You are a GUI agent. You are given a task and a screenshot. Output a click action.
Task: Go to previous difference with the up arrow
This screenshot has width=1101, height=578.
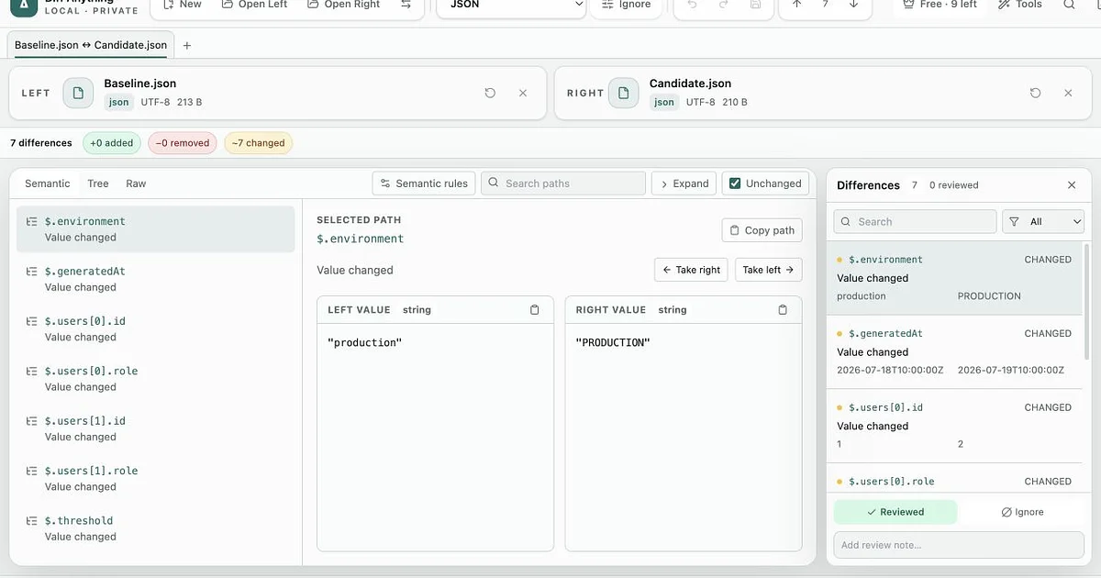click(796, 5)
